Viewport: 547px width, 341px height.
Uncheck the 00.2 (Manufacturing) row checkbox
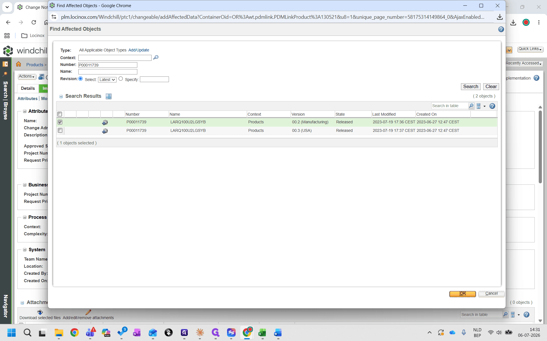pos(60,122)
